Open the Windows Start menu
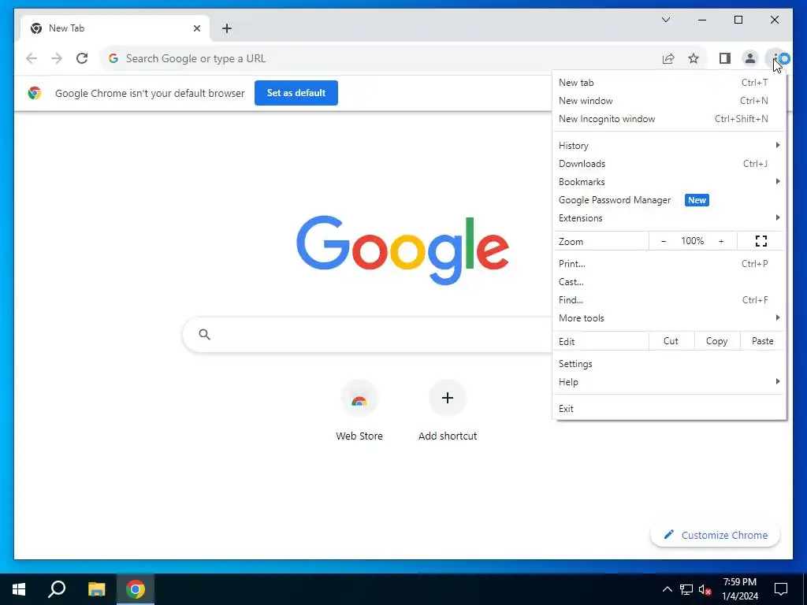This screenshot has width=807, height=605. tap(19, 589)
